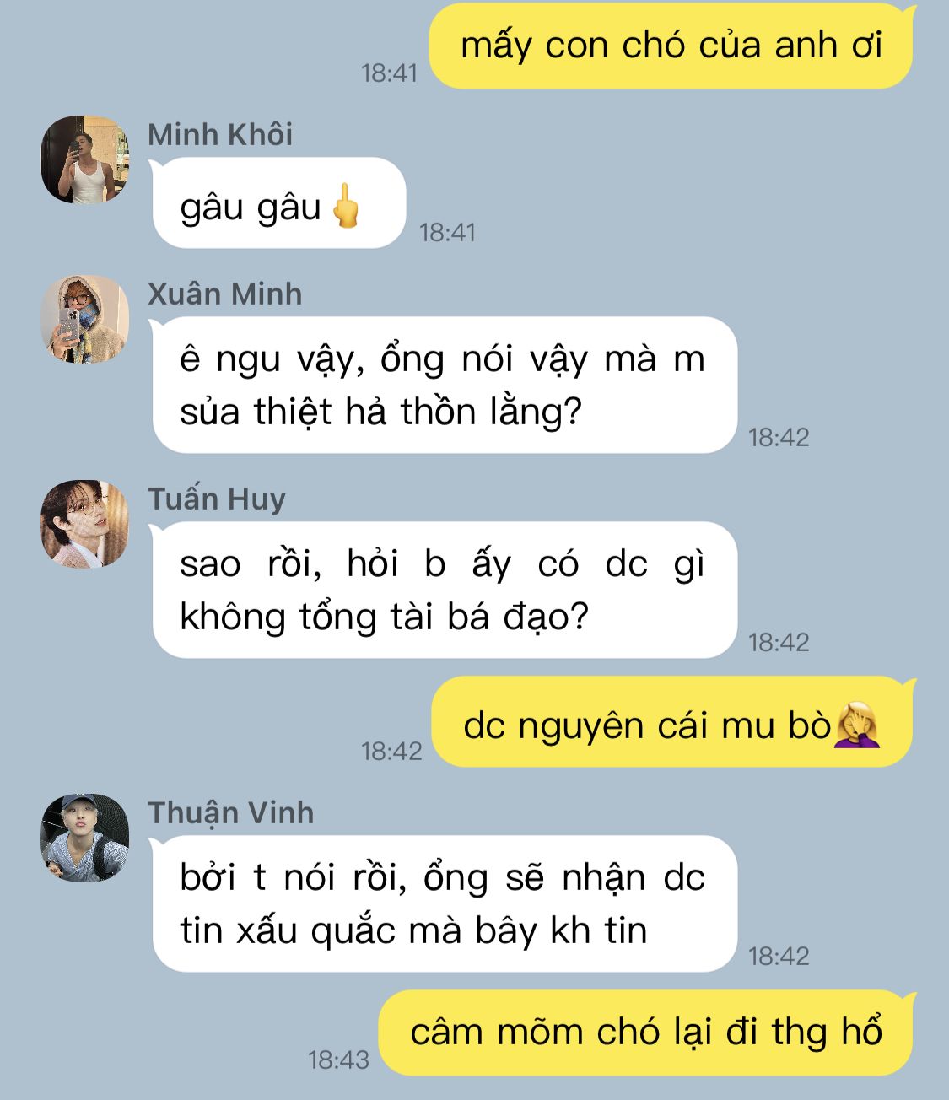Select the Thuận Vinh name label

[x=231, y=812]
